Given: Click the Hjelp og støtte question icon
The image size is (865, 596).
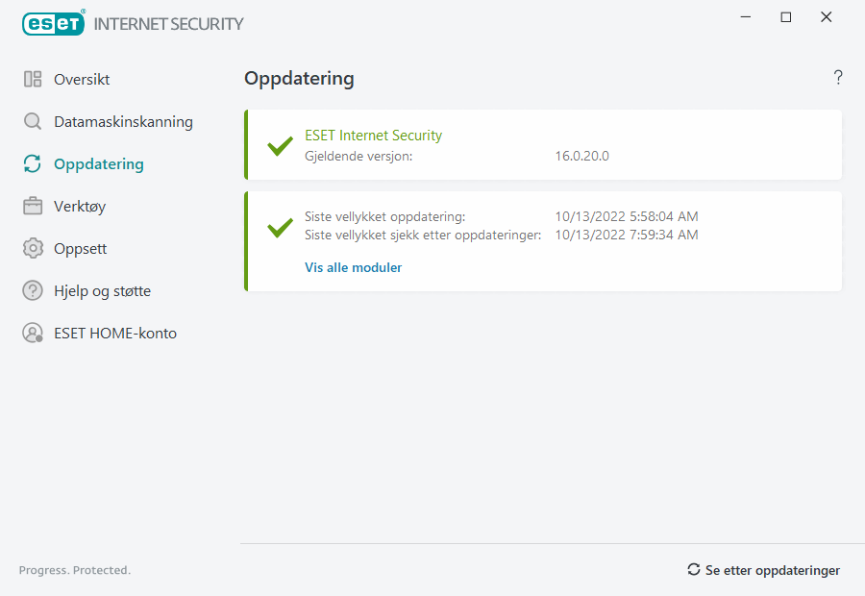Looking at the screenshot, I should click(33, 291).
